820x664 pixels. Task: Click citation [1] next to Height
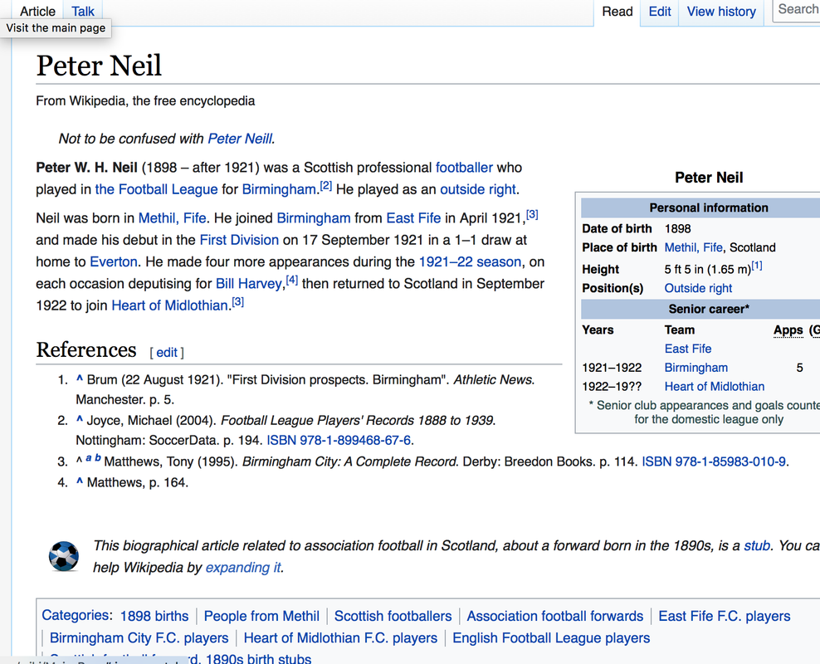757,266
